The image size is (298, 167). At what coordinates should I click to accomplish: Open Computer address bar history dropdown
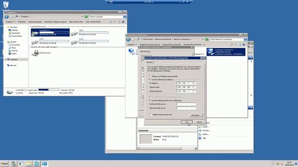coord(82,17)
